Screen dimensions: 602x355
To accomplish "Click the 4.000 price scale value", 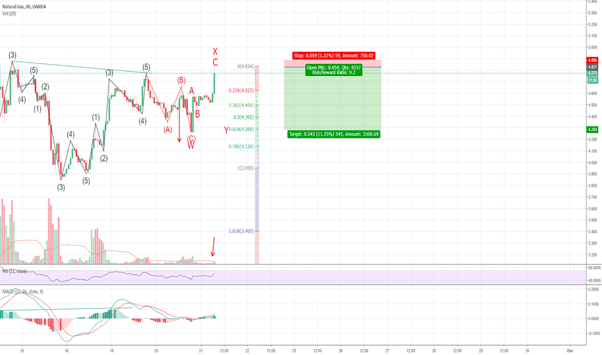I will point(592,163).
